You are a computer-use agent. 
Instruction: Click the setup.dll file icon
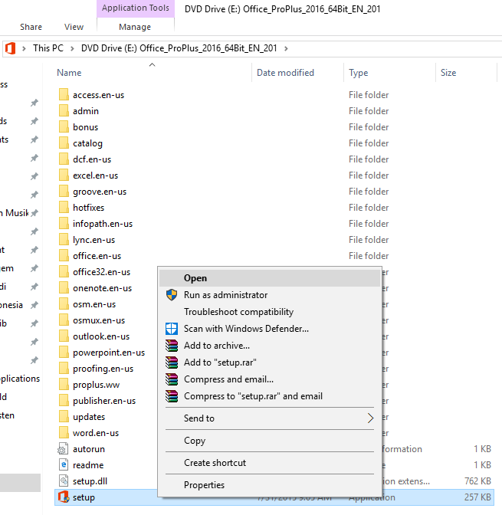click(x=64, y=481)
